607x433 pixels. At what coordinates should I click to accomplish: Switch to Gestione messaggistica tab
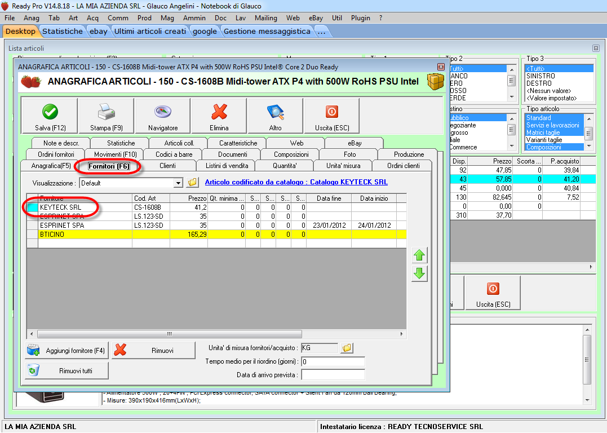pyautogui.click(x=267, y=32)
